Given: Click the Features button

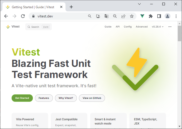Looking at the screenshot, I should point(44,98).
